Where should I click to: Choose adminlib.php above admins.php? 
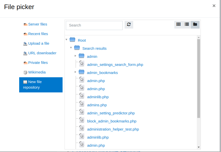click(98, 97)
